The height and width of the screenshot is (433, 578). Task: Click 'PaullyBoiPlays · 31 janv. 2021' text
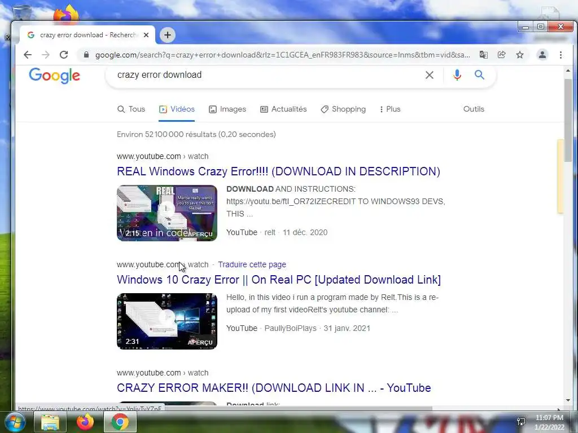(317, 329)
